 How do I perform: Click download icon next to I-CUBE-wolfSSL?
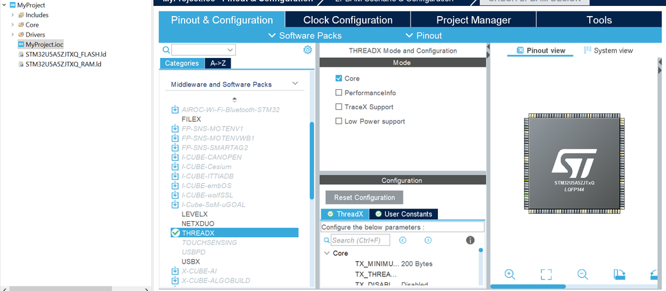click(175, 195)
